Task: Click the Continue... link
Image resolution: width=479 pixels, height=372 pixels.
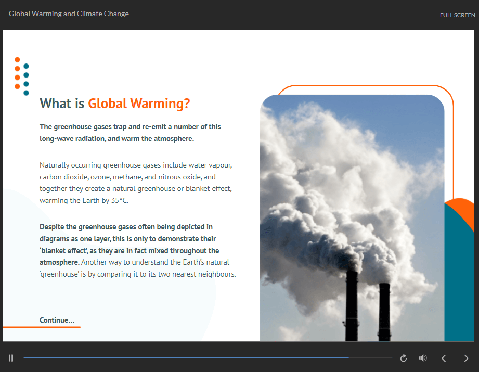Action: 57,320
